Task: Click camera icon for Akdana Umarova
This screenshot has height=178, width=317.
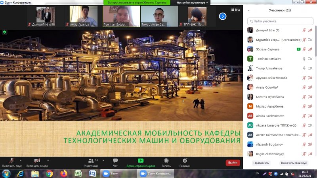Action: [310, 125]
